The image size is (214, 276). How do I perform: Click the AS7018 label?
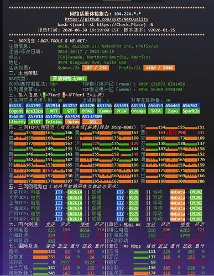tap(35, 116)
